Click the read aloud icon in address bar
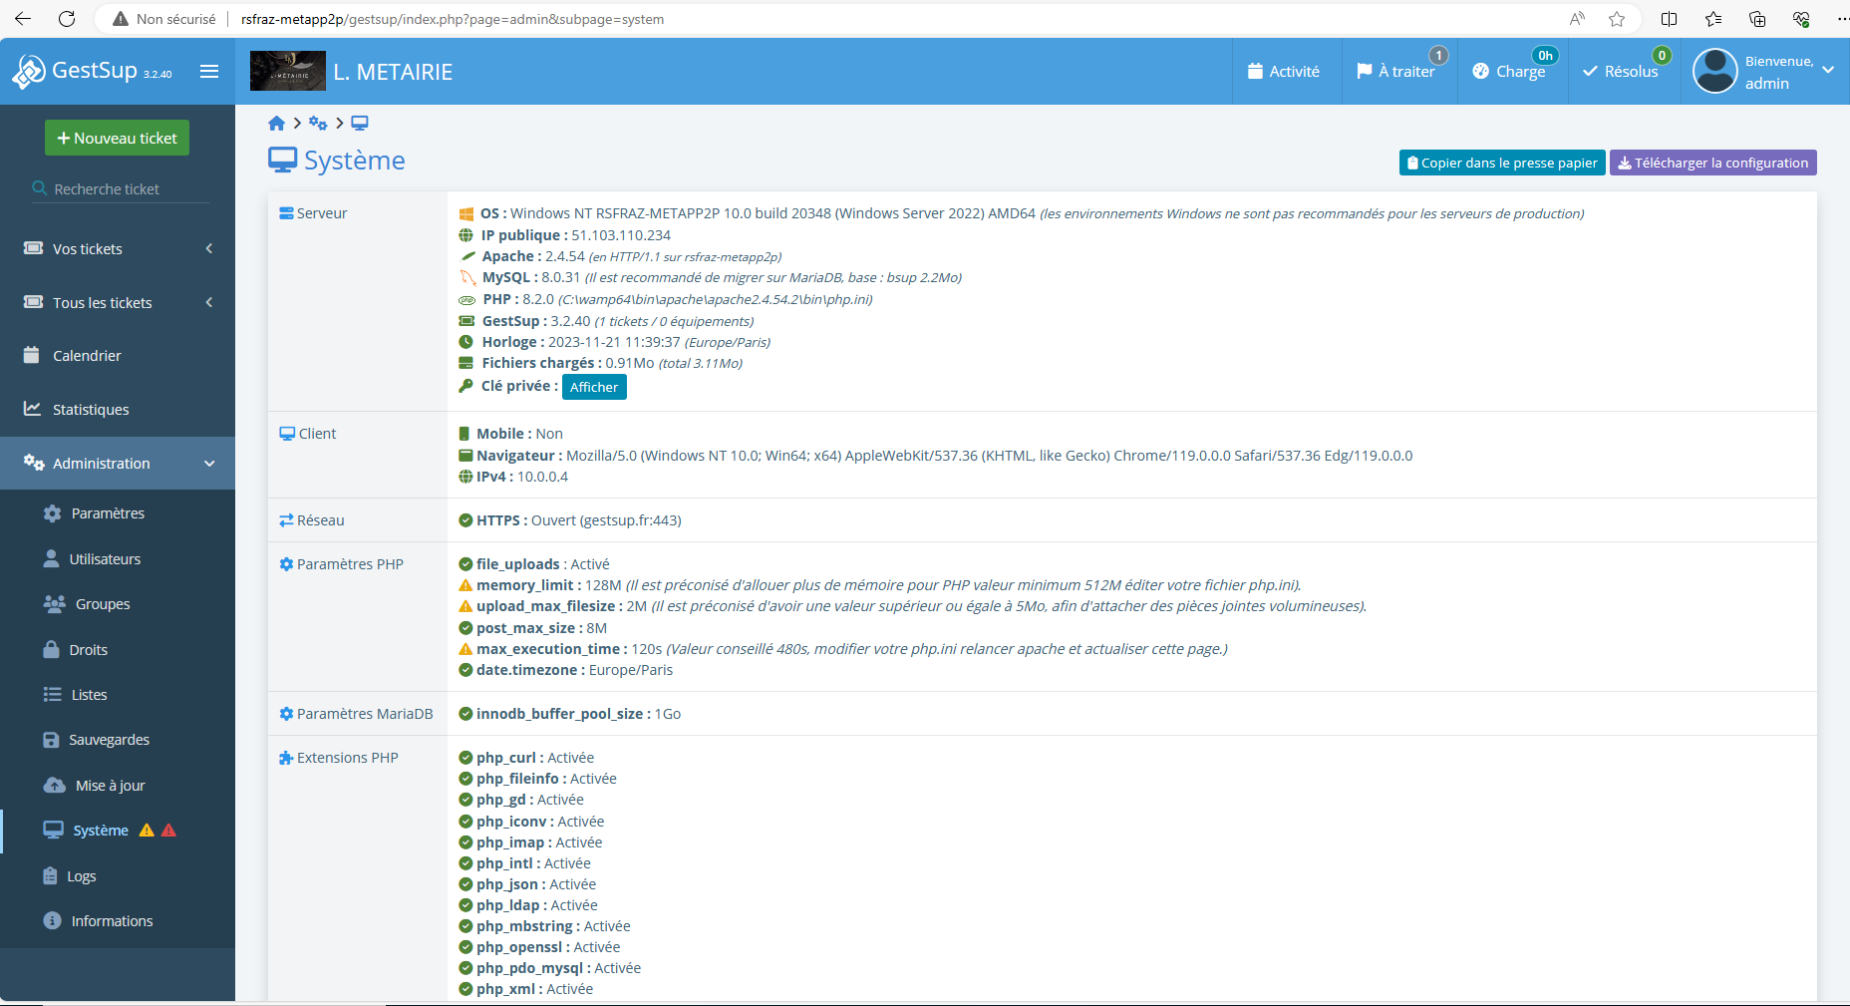 [1577, 19]
